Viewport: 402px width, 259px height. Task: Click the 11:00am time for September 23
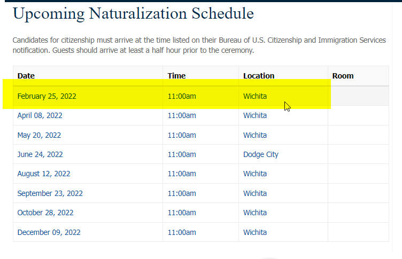pyautogui.click(x=182, y=193)
